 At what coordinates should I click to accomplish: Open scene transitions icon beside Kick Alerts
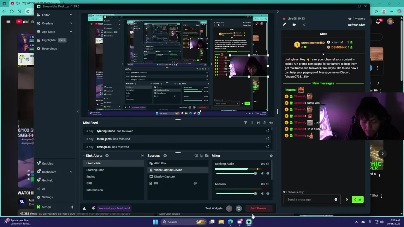142,156
